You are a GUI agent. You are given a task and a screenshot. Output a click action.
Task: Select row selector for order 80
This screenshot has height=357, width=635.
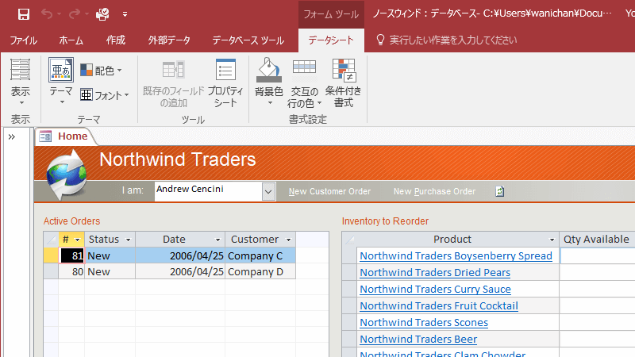click(x=51, y=271)
